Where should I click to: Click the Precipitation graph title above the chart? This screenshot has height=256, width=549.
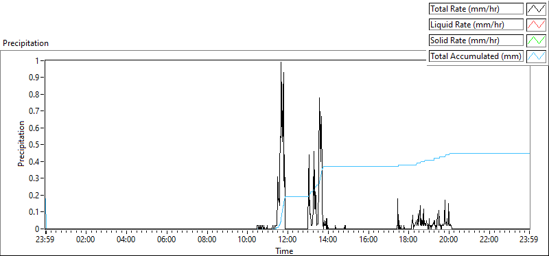(x=25, y=43)
